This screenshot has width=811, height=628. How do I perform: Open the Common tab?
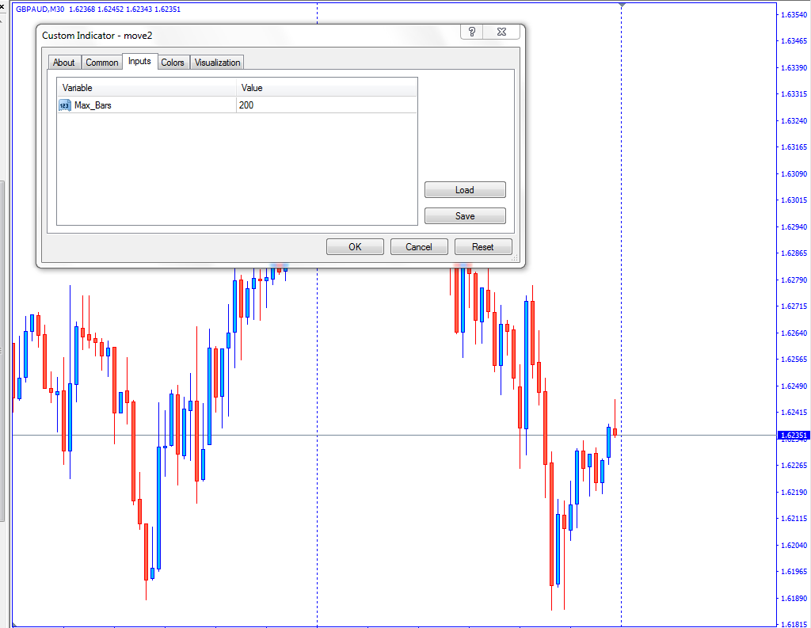click(101, 63)
